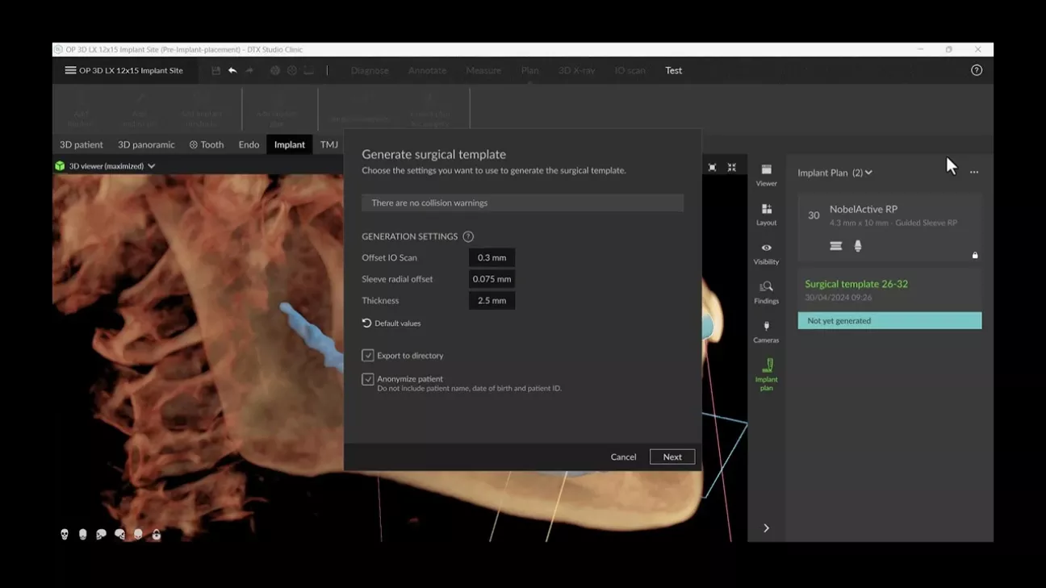Click the Offset IO Scan value field

492,257
